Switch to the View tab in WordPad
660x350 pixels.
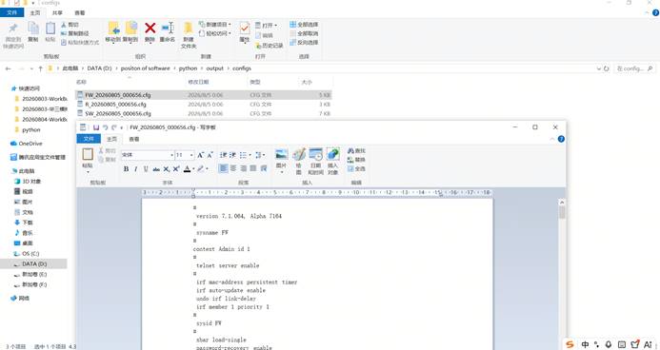click(x=134, y=139)
